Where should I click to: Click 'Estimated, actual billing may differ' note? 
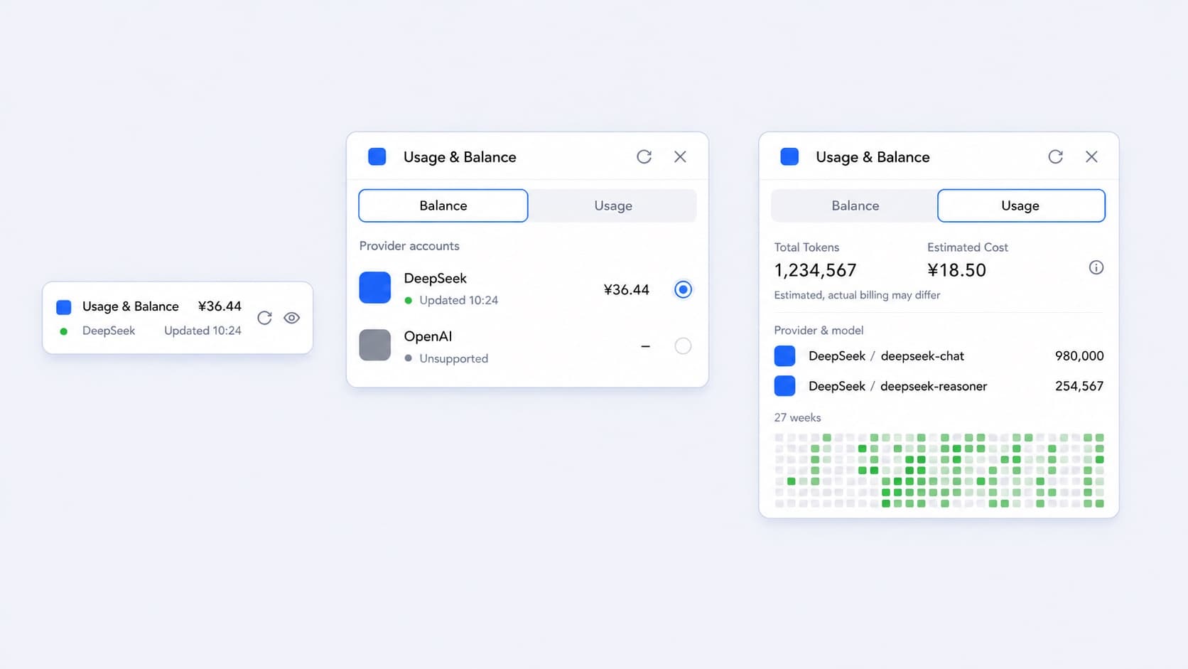(857, 295)
